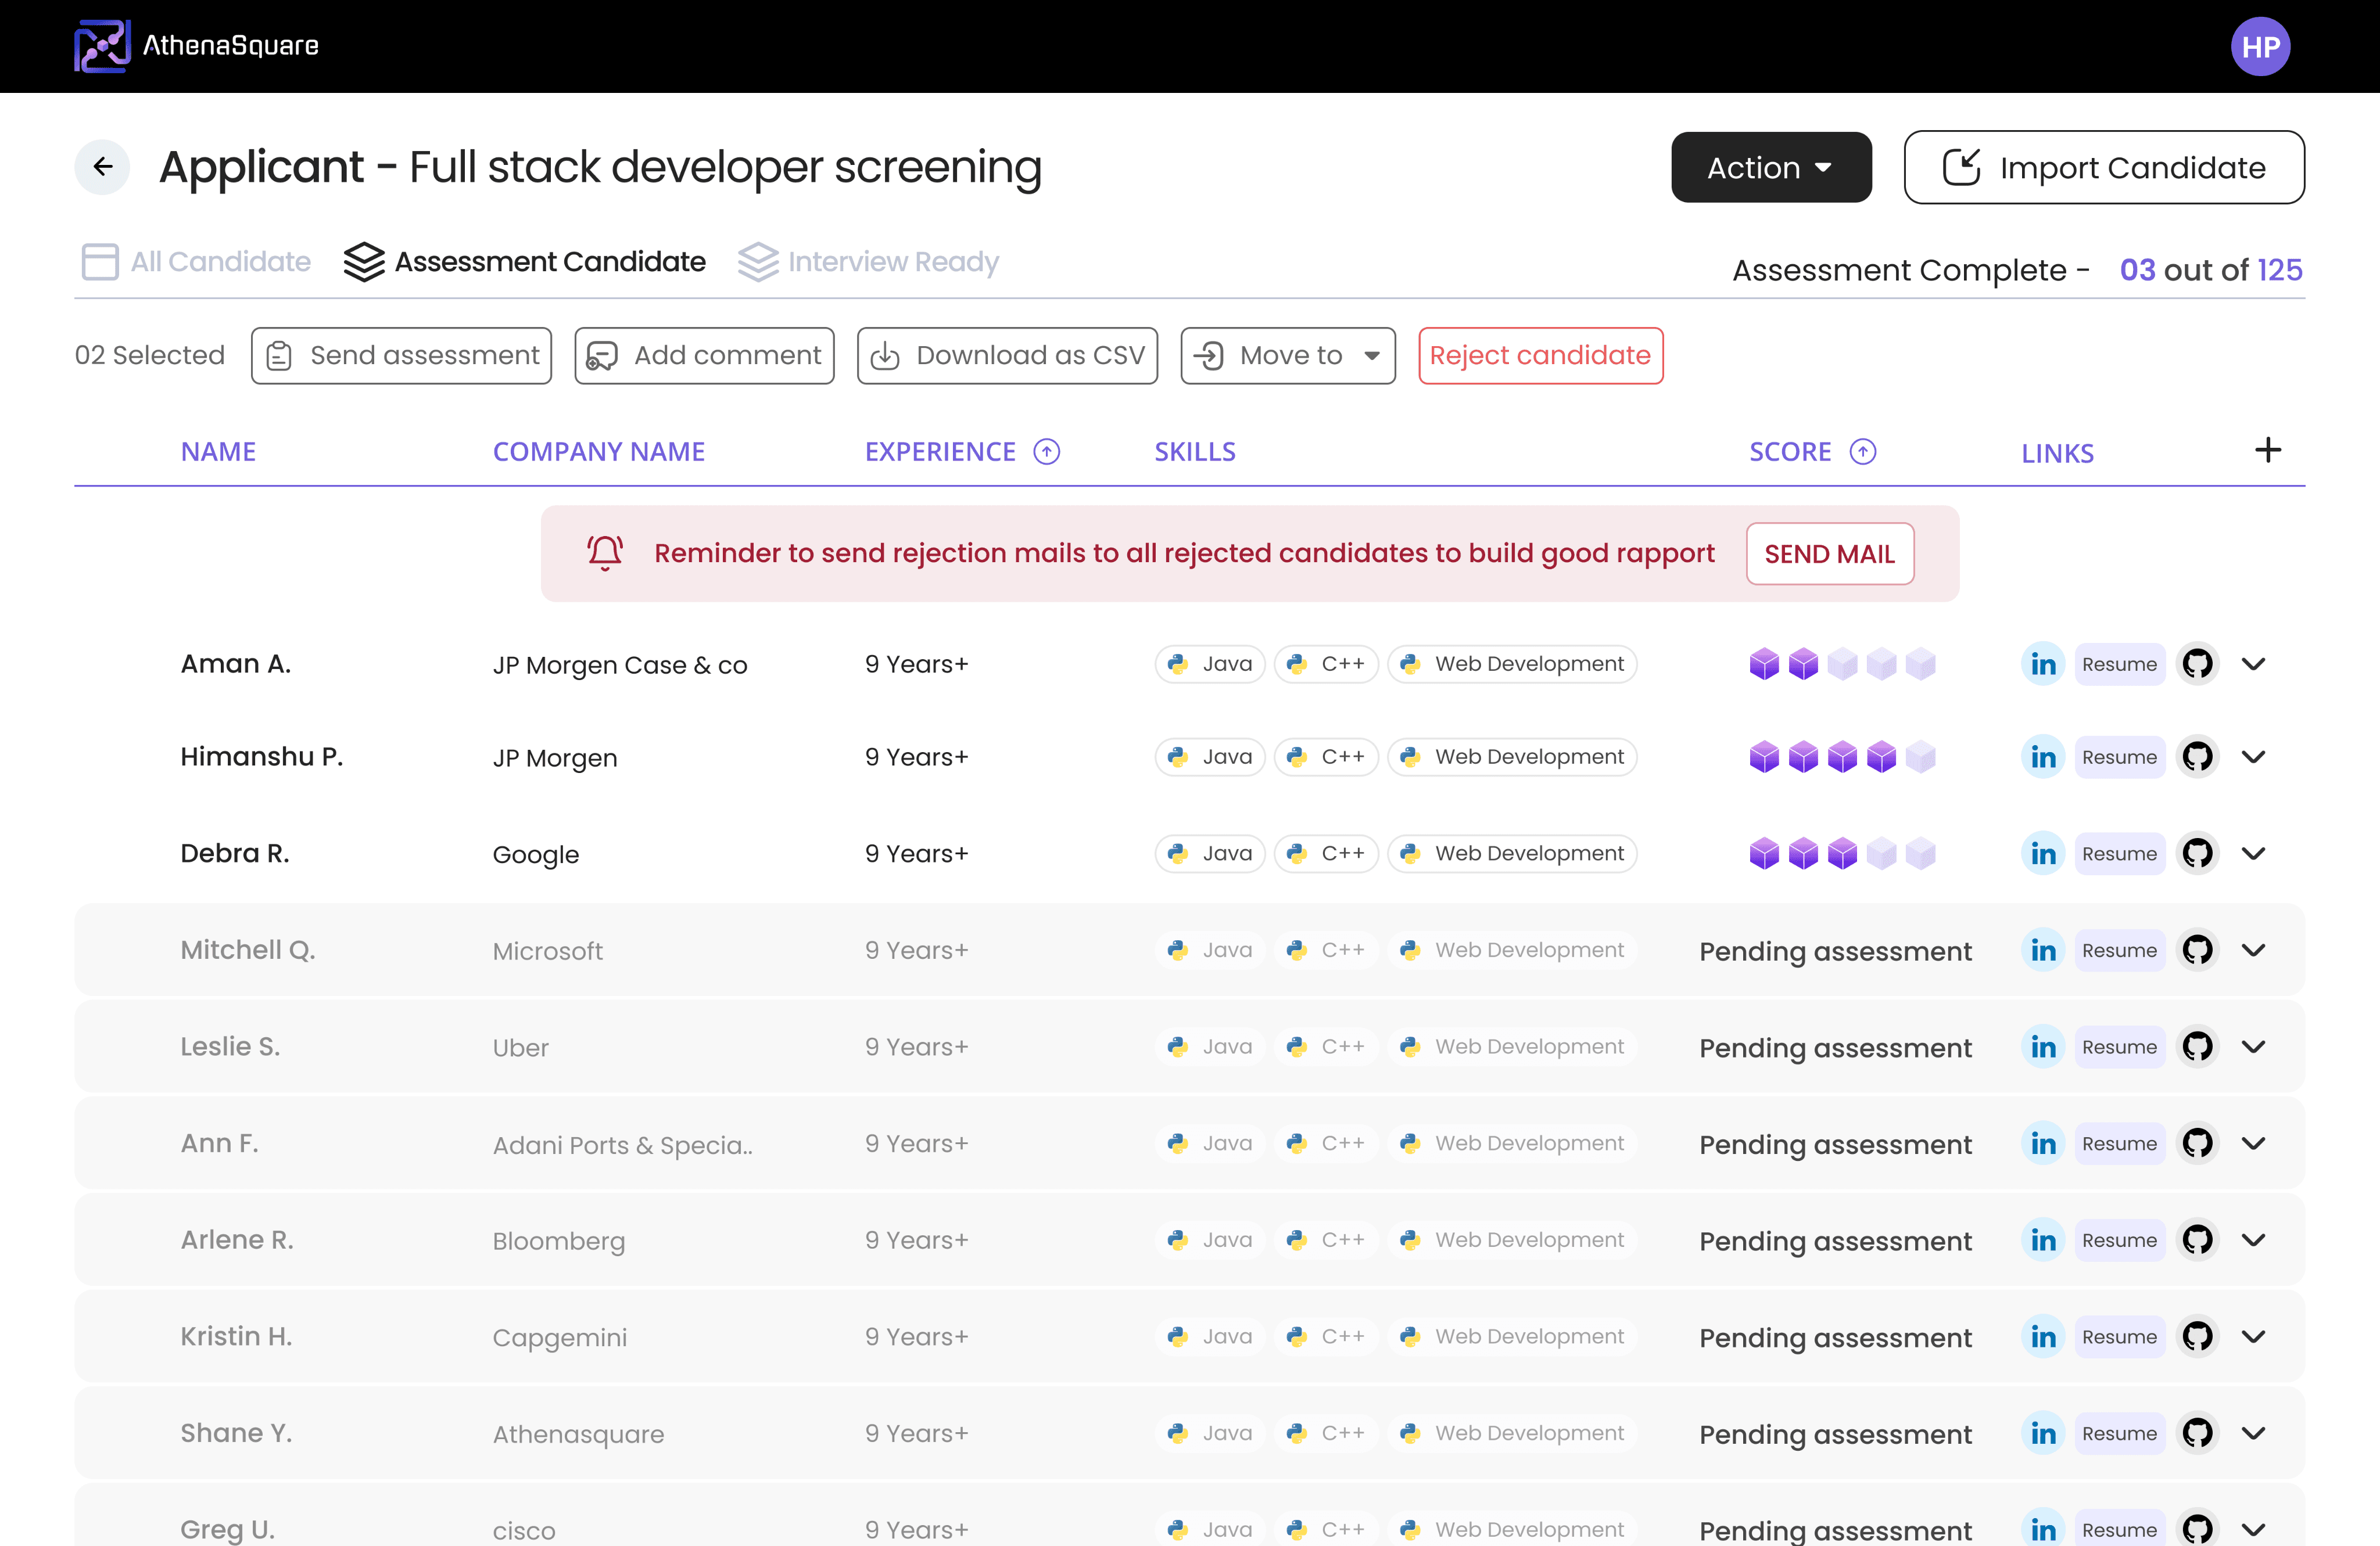Click Debra R.'s C++ skill tag
Screen dimensions: 2380x1546
(x=1326, y=854)
